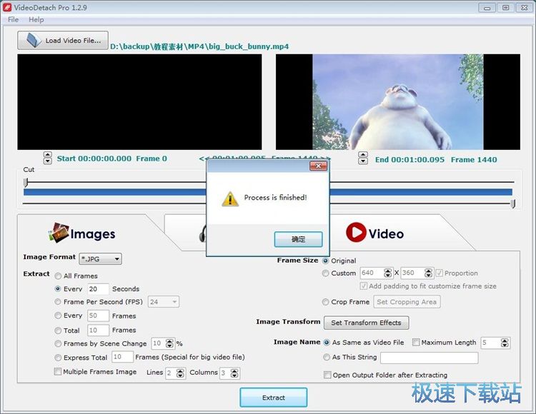
Task: Click the Total frames value field
Action: tap(98, 330)
